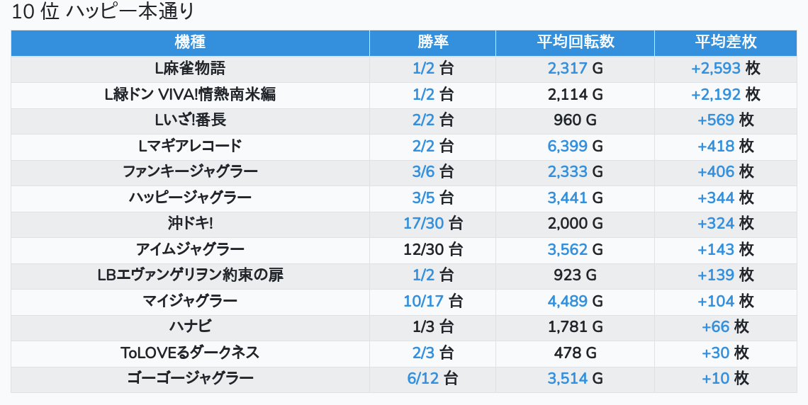Select the 10 位 ハッピー本通り heading

103,11
